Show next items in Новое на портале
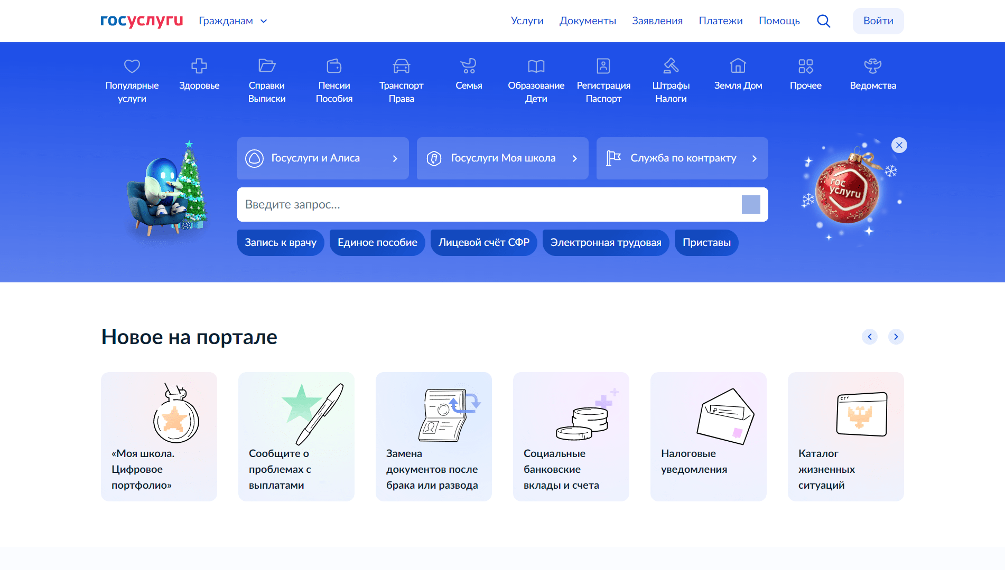Screen dimensions: 1005x570 pyautogui.click(x=896, y=337)
